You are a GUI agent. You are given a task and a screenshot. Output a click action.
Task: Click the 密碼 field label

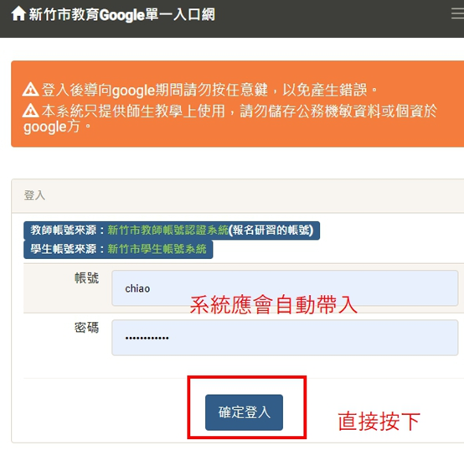[x=86, y=328]
